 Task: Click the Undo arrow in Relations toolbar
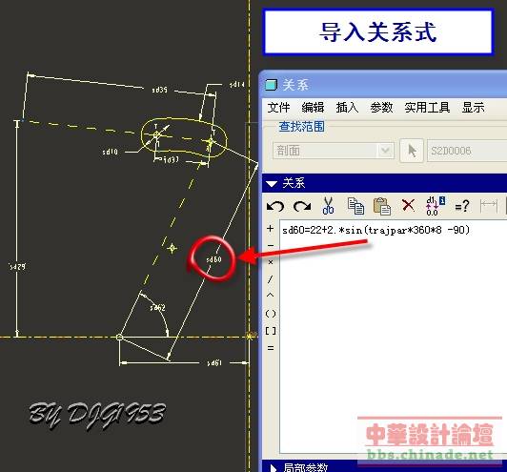tap(275, 206)
